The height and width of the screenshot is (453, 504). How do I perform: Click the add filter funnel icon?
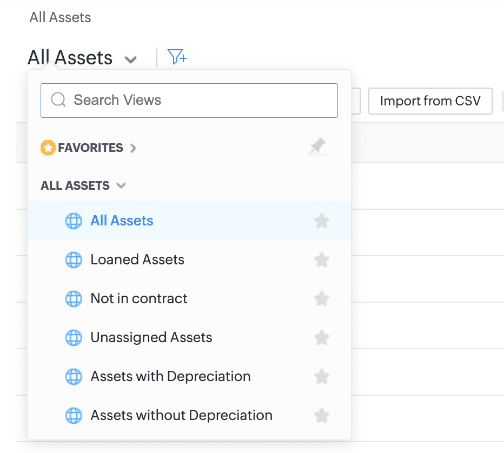pyautogui.click(x=177, y=57)
